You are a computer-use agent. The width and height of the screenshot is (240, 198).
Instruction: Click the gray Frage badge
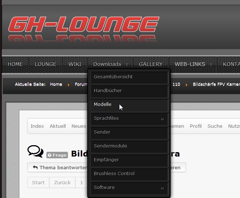click(57, 155)
